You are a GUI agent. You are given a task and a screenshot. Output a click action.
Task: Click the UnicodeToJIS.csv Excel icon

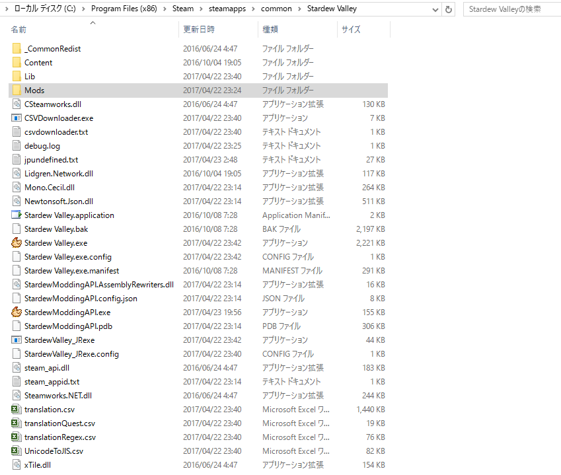[17, 451]
